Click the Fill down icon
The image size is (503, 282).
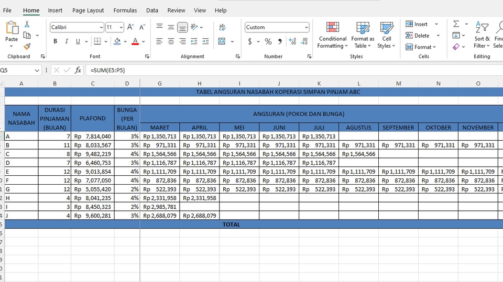[456, 35]
